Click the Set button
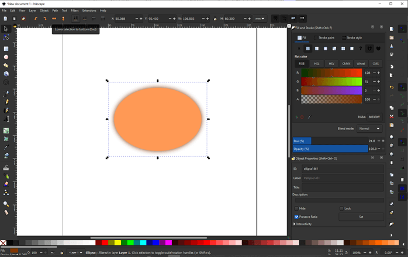Image resolution: width=408 pixels, height=257 pixels. coord(361,217)
